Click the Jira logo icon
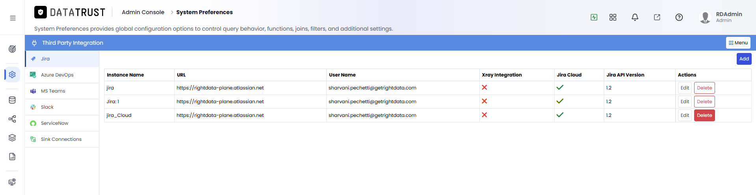Screen dimensions: 756x195 (x=33, y=59)
